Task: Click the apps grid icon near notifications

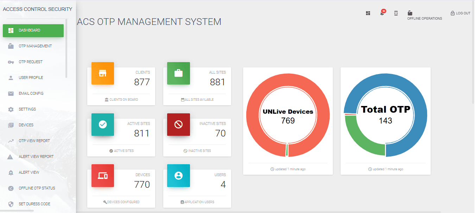Action: (x=368, y=13)
